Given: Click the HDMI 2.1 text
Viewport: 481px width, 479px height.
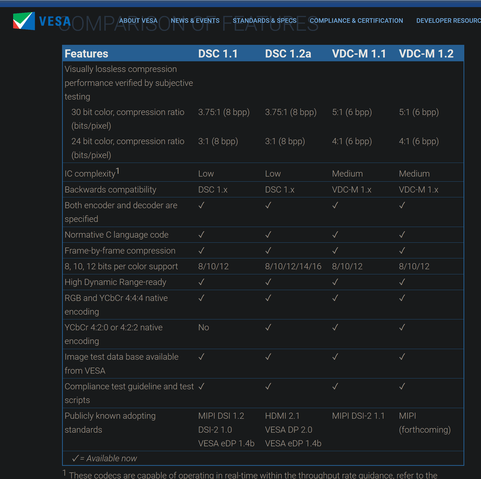Looking at the screenshot, I should (x=282, y=416).
